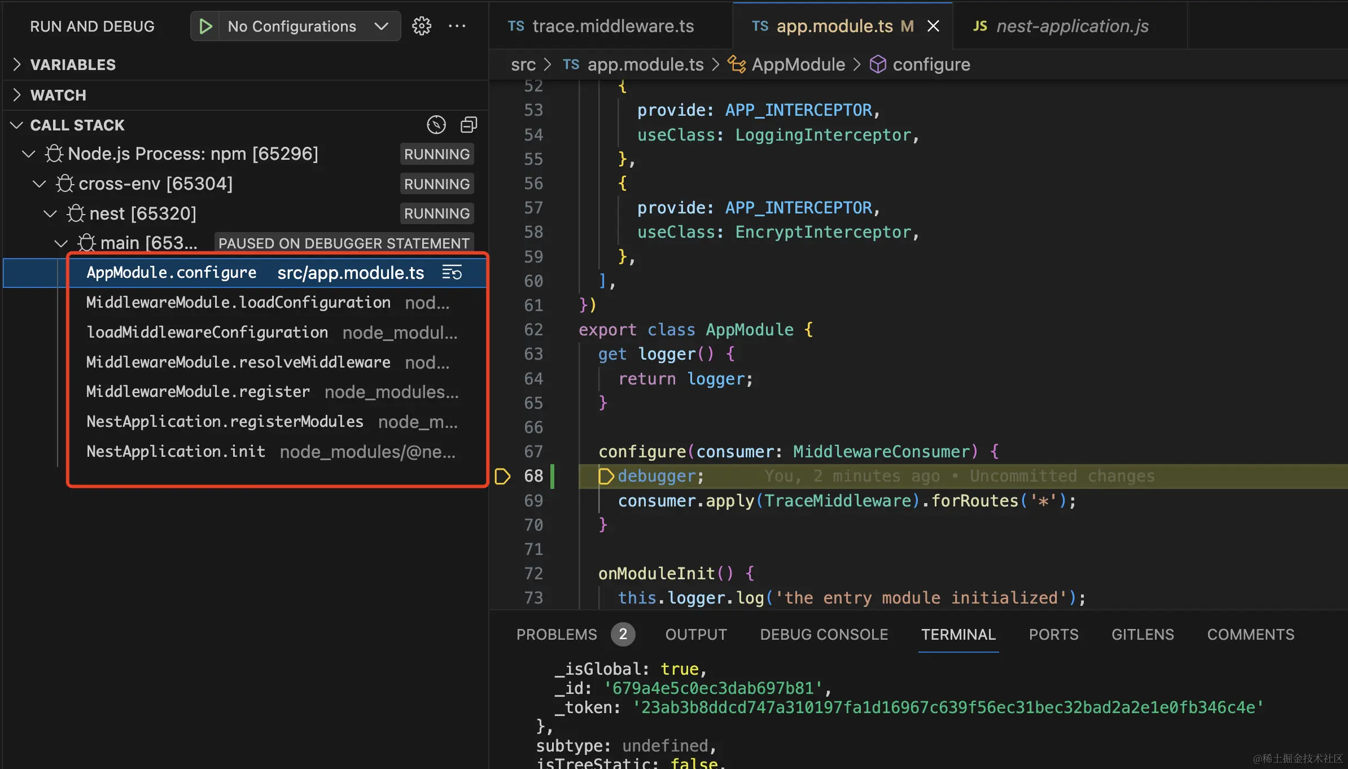This screenshot has height=769, width=1348.
Task: Click the configure method icon in breadcrumb
Action: 878,64
